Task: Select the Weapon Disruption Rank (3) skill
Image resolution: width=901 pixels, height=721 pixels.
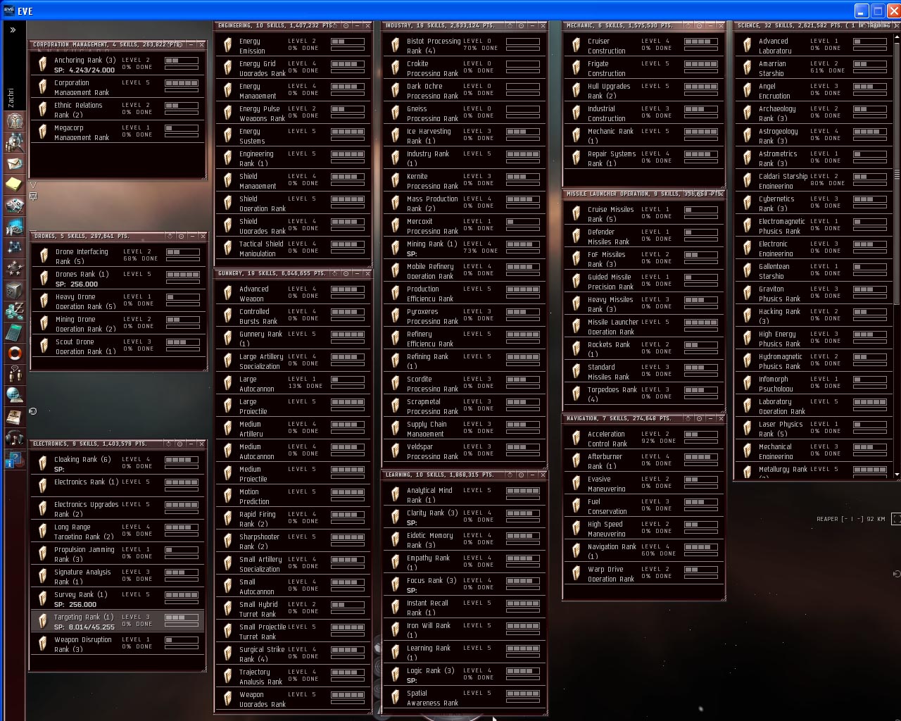Action: pos(118,644)
